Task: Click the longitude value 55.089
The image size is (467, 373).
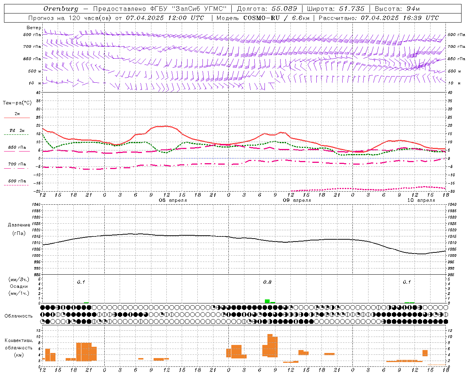Action: click(x=284, y=9)
